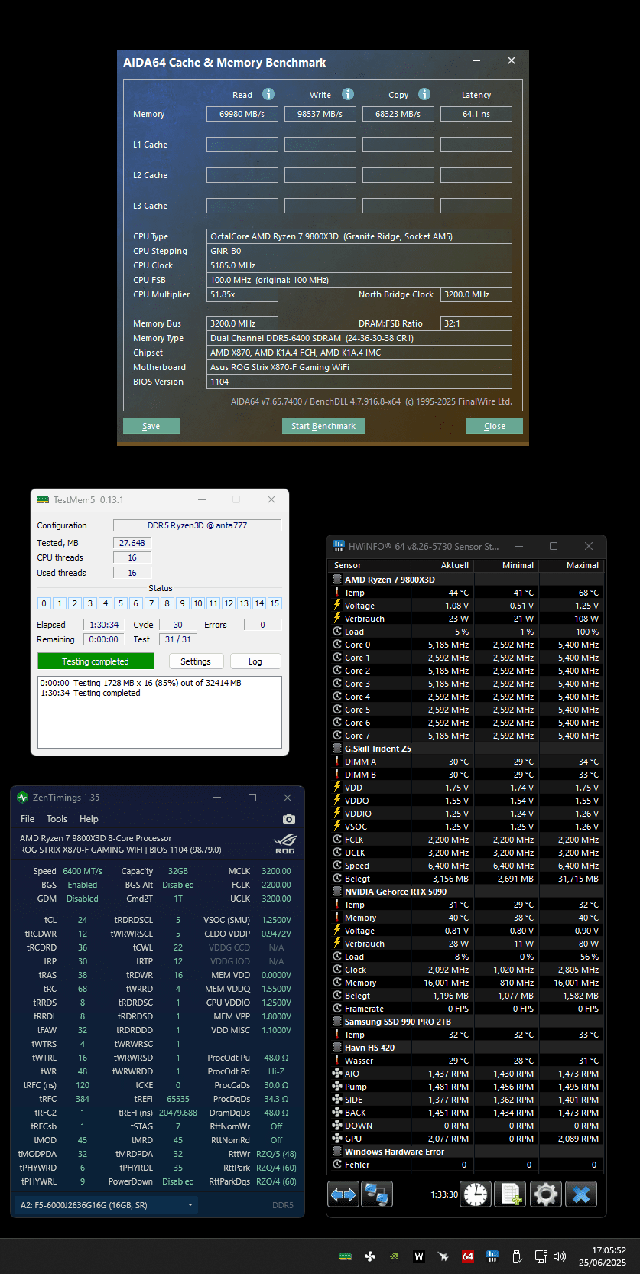Screen dimensions: 640x1274
Task: Open the Help menu in ZenTimings
Action: [x=89, y=818]
